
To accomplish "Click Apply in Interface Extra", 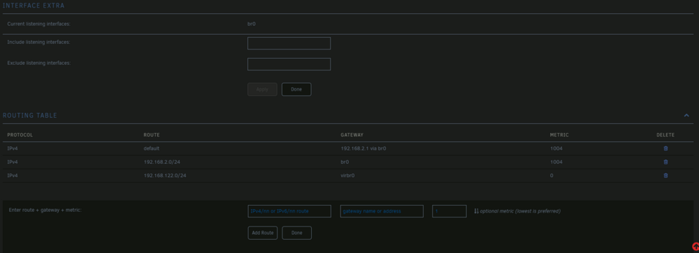I will (x=262, y=89).
